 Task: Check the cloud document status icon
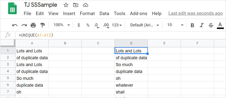86,5
